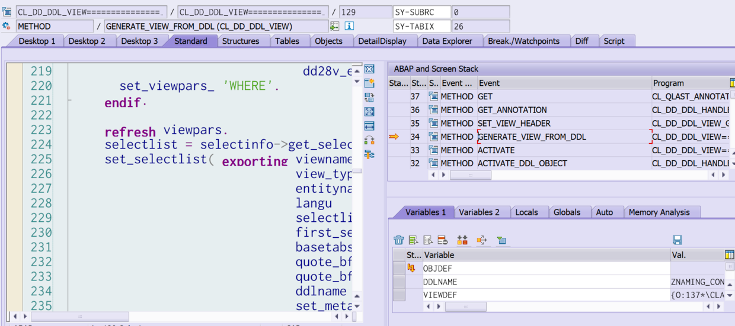The width and height of the screenshot is (735, 326).
Task: Open column layout settings in stack table
Action: 730,83
